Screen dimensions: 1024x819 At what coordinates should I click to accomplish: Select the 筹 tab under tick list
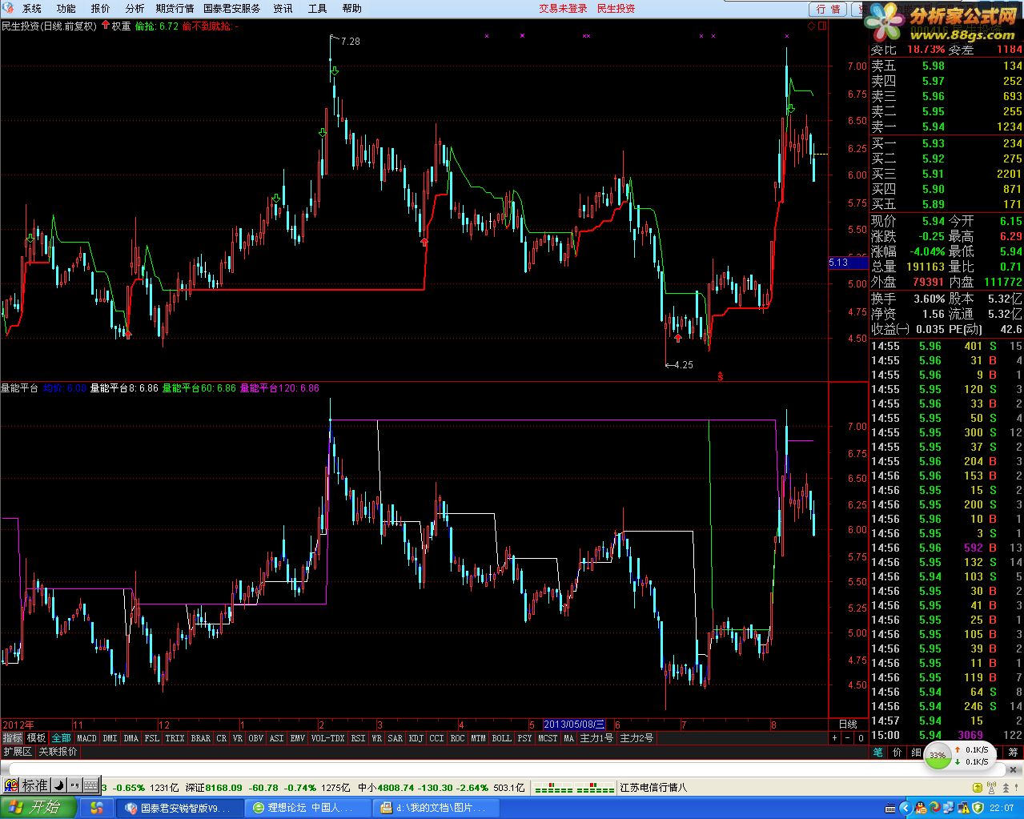click(1014, 752)
